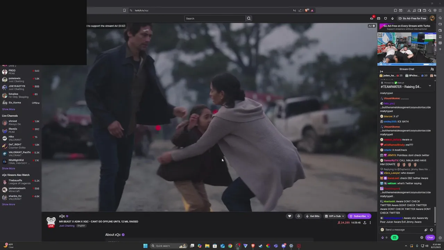The width and height of the screenshot is (444, 250).
Task: Open browser downloads icon
Action: point(409,10)
